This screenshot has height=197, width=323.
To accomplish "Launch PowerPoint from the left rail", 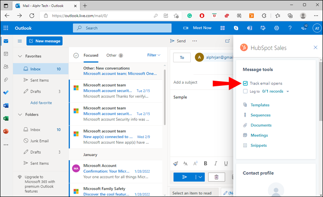I will click(6, 131).
